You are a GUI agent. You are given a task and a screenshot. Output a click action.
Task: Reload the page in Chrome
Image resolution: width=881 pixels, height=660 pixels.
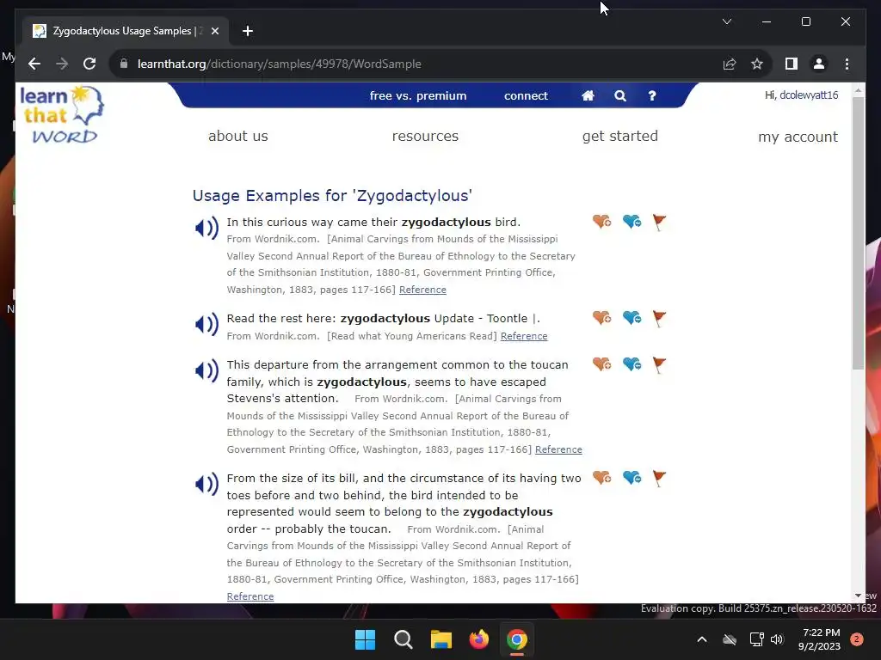tap(89, 64)
